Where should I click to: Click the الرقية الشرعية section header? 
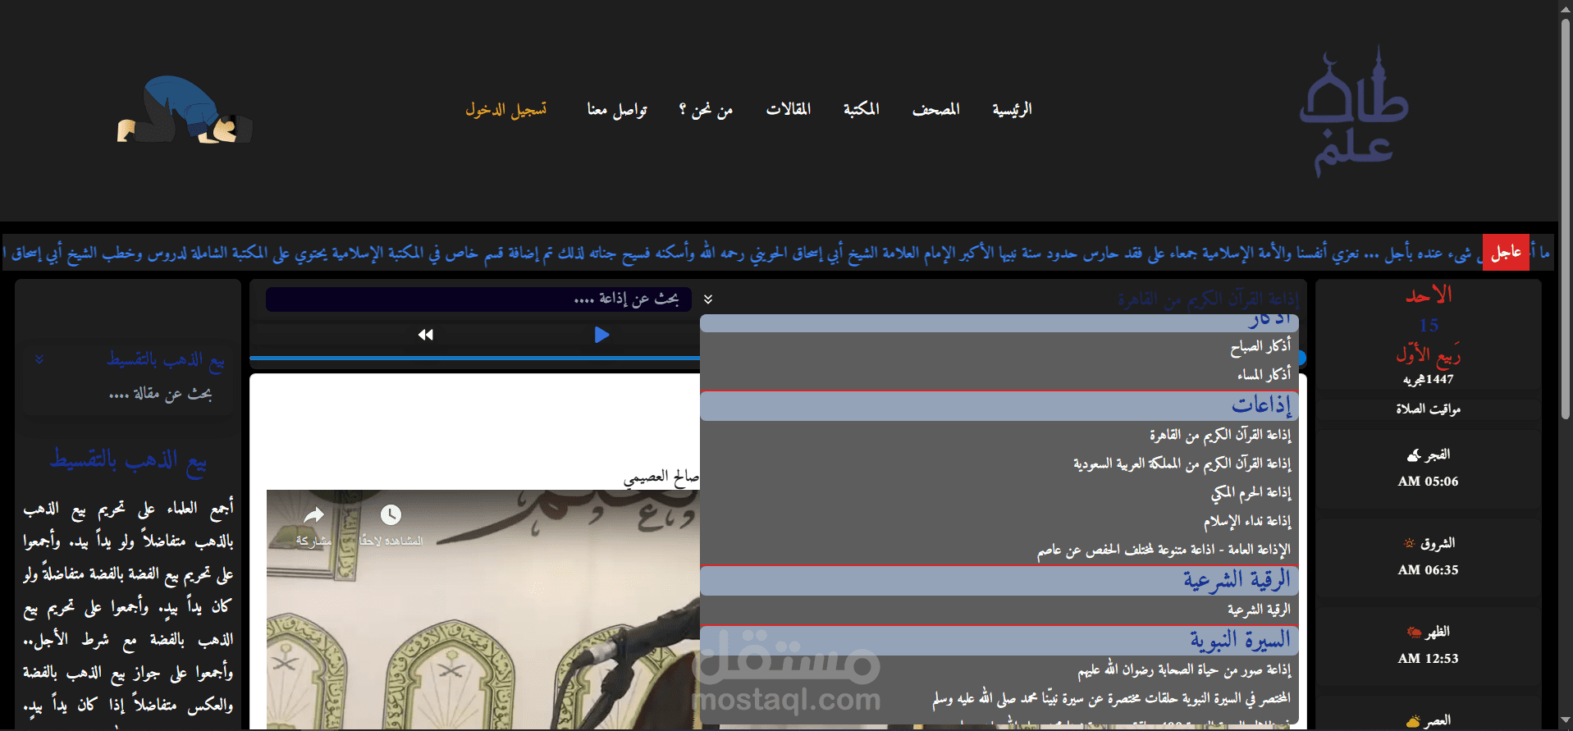pos(999,580)
